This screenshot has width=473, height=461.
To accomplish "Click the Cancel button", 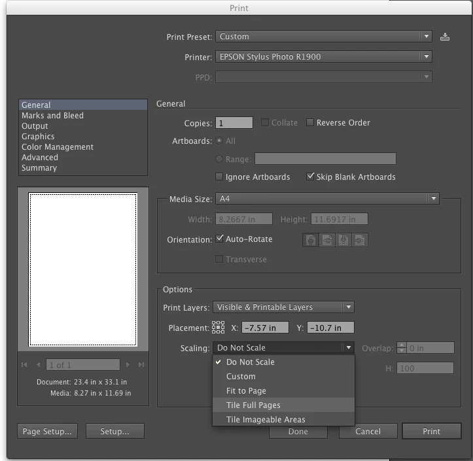I will 368,432.
